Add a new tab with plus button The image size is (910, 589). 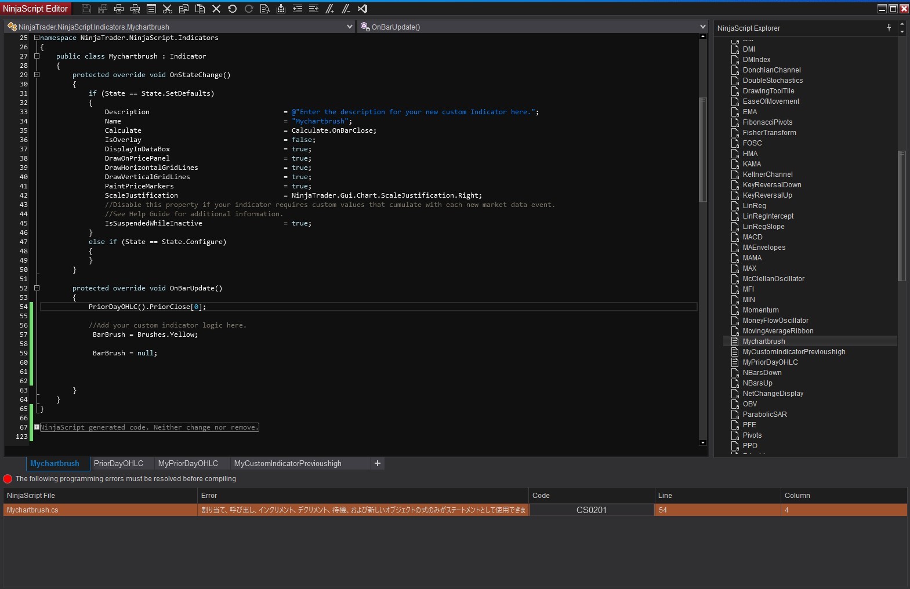(x=378, y=463)
